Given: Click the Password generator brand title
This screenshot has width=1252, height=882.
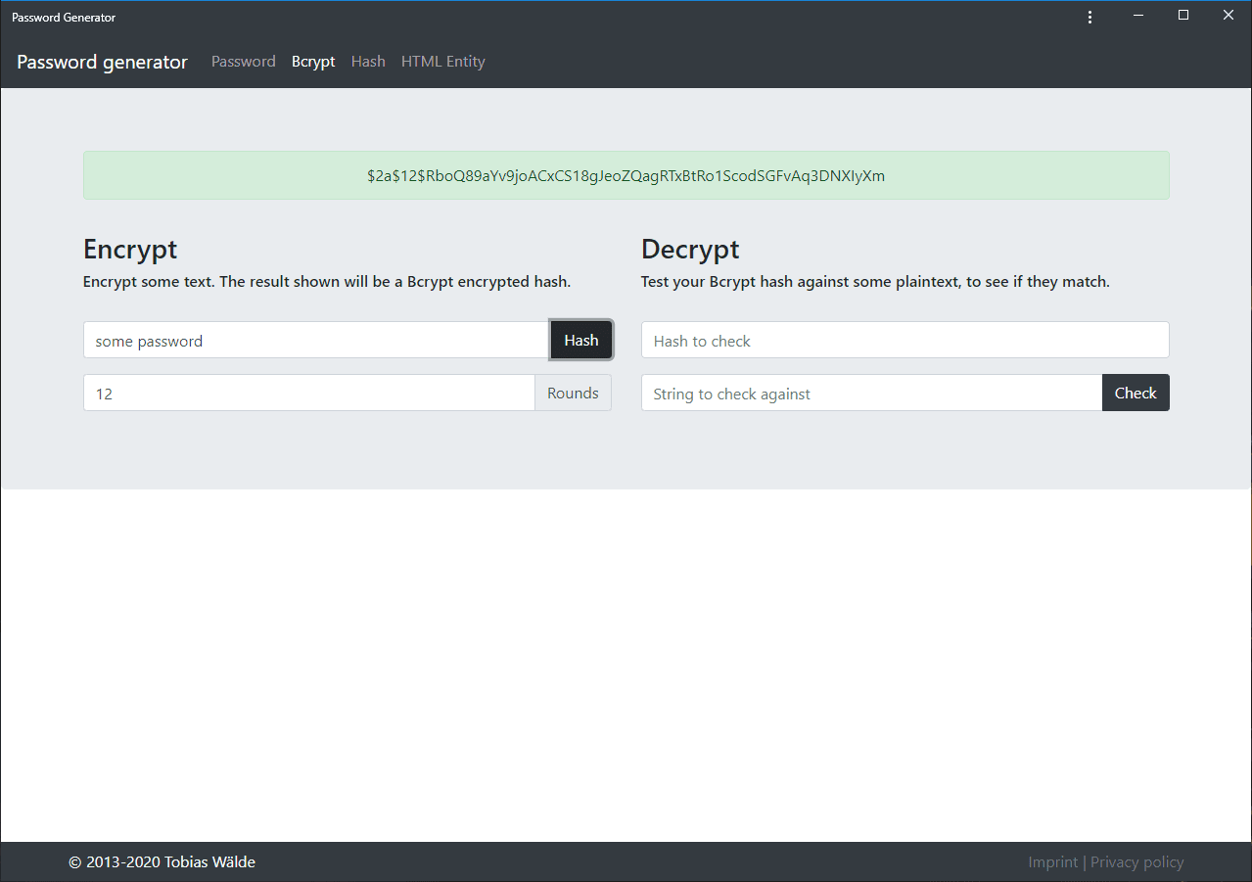Looking at the screenshot, I should coord(102,62).
